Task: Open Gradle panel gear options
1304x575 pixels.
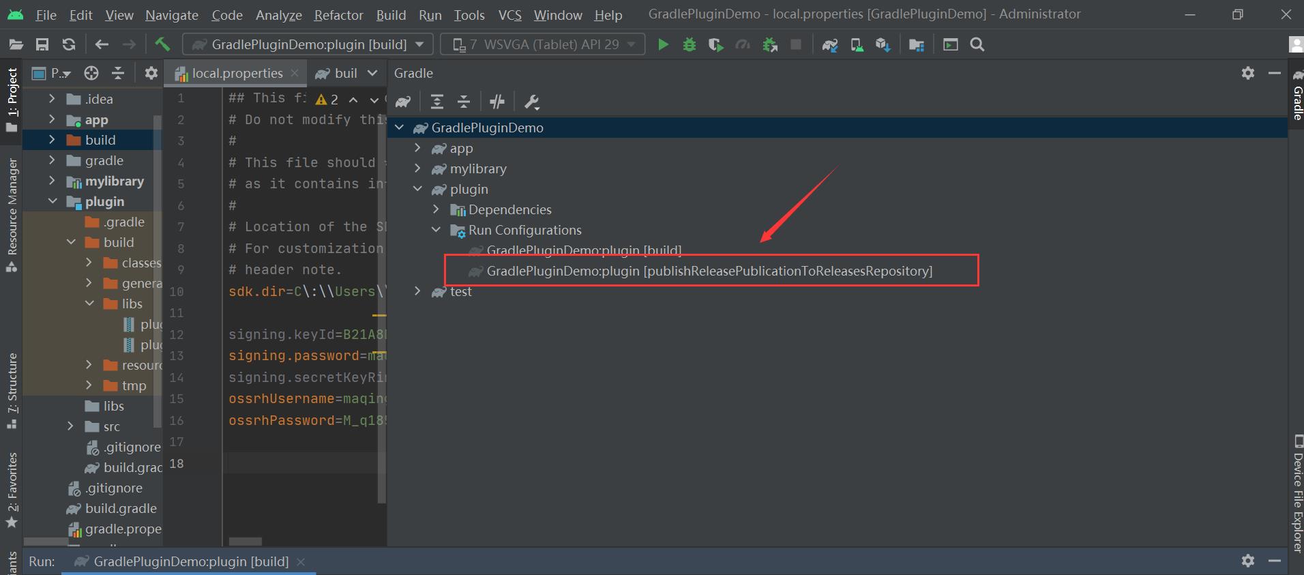Action: [x=1248, y=73]
